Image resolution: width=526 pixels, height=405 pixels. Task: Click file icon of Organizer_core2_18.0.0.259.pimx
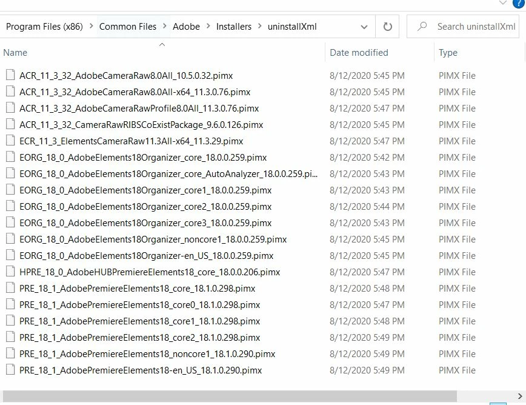pos(10,206)
